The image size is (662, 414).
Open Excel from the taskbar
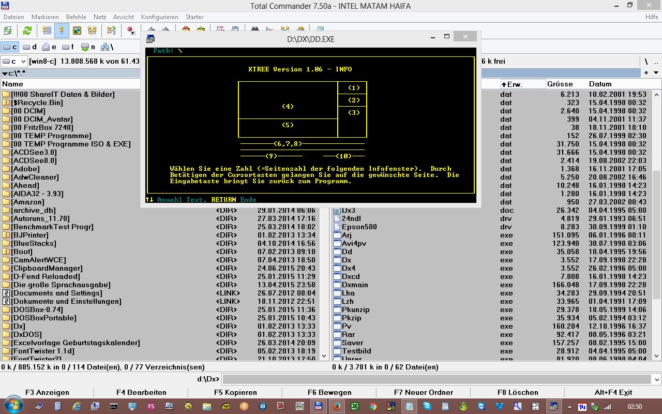[x=355, y=406]
